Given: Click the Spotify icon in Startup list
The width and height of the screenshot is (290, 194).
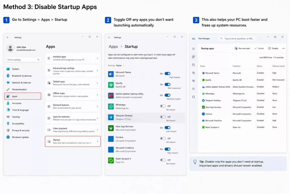Looking at the screenshot, I should pyautogui.click(x=111, y=85).
